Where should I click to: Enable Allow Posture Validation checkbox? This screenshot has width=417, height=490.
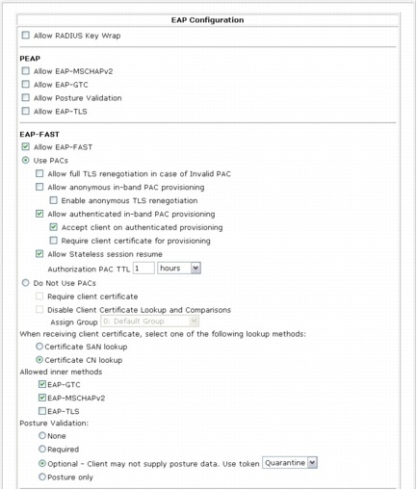point(25,97)
